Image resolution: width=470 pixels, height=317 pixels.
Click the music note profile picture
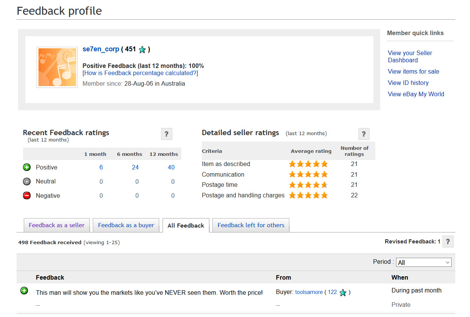pyautogui.click(x=57, y=68)
